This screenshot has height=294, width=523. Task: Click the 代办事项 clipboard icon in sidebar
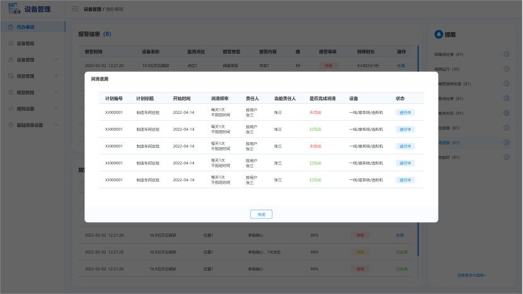click(10, 27)
